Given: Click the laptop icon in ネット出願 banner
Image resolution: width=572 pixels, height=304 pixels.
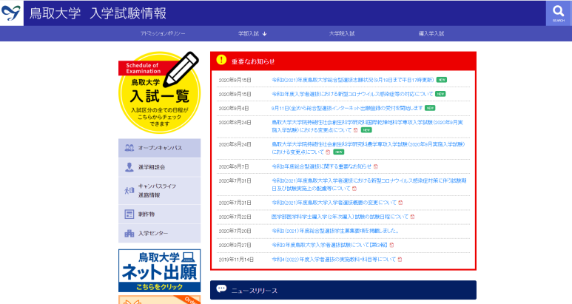Looking at the screenshot, I should pos(188,257).
